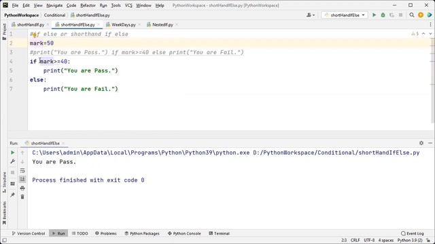Hide the Run tool window with minus icon

tap(430, 143)
